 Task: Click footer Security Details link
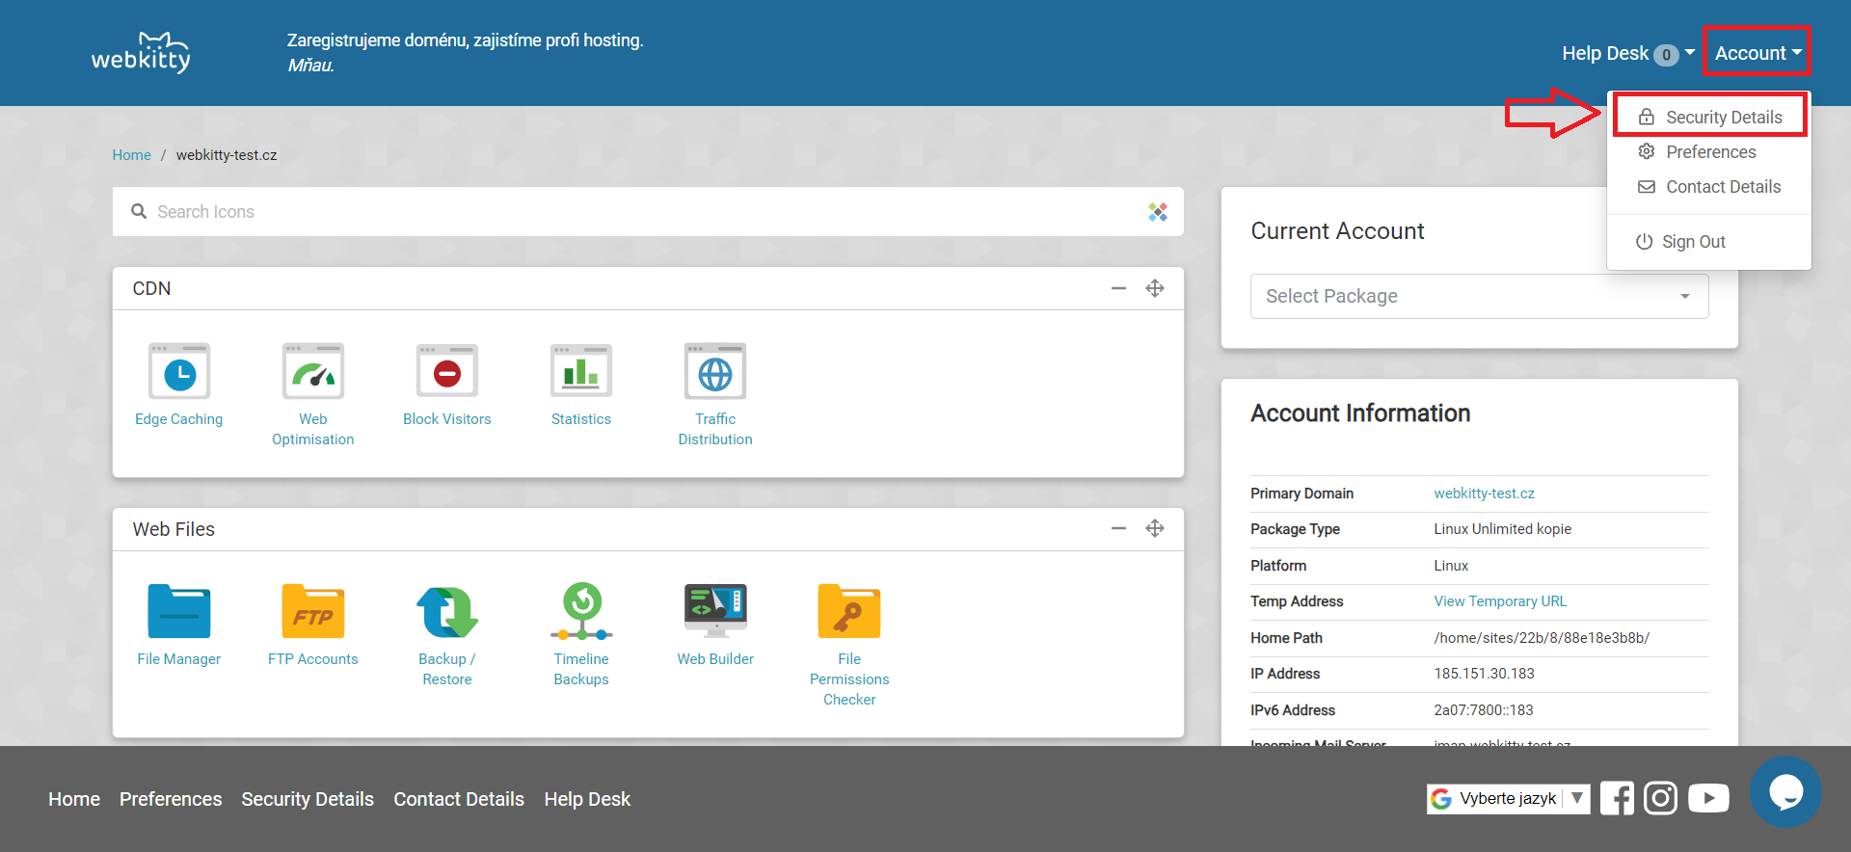(x=308, y=799)
